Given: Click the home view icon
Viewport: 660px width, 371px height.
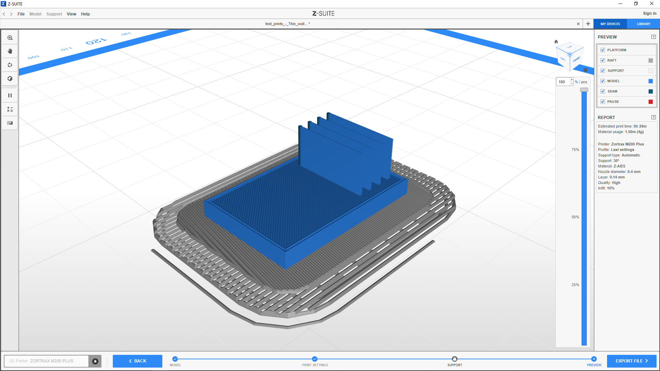Looking at the screenshot, I should tap(556, 42).
